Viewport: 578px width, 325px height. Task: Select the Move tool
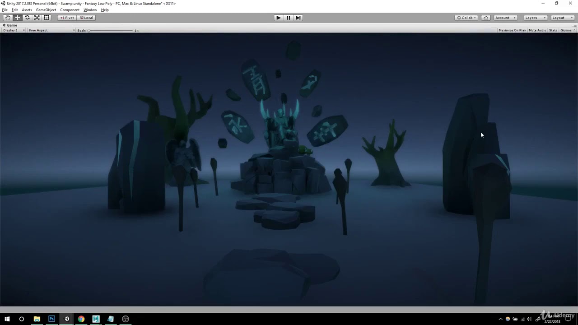18,18
